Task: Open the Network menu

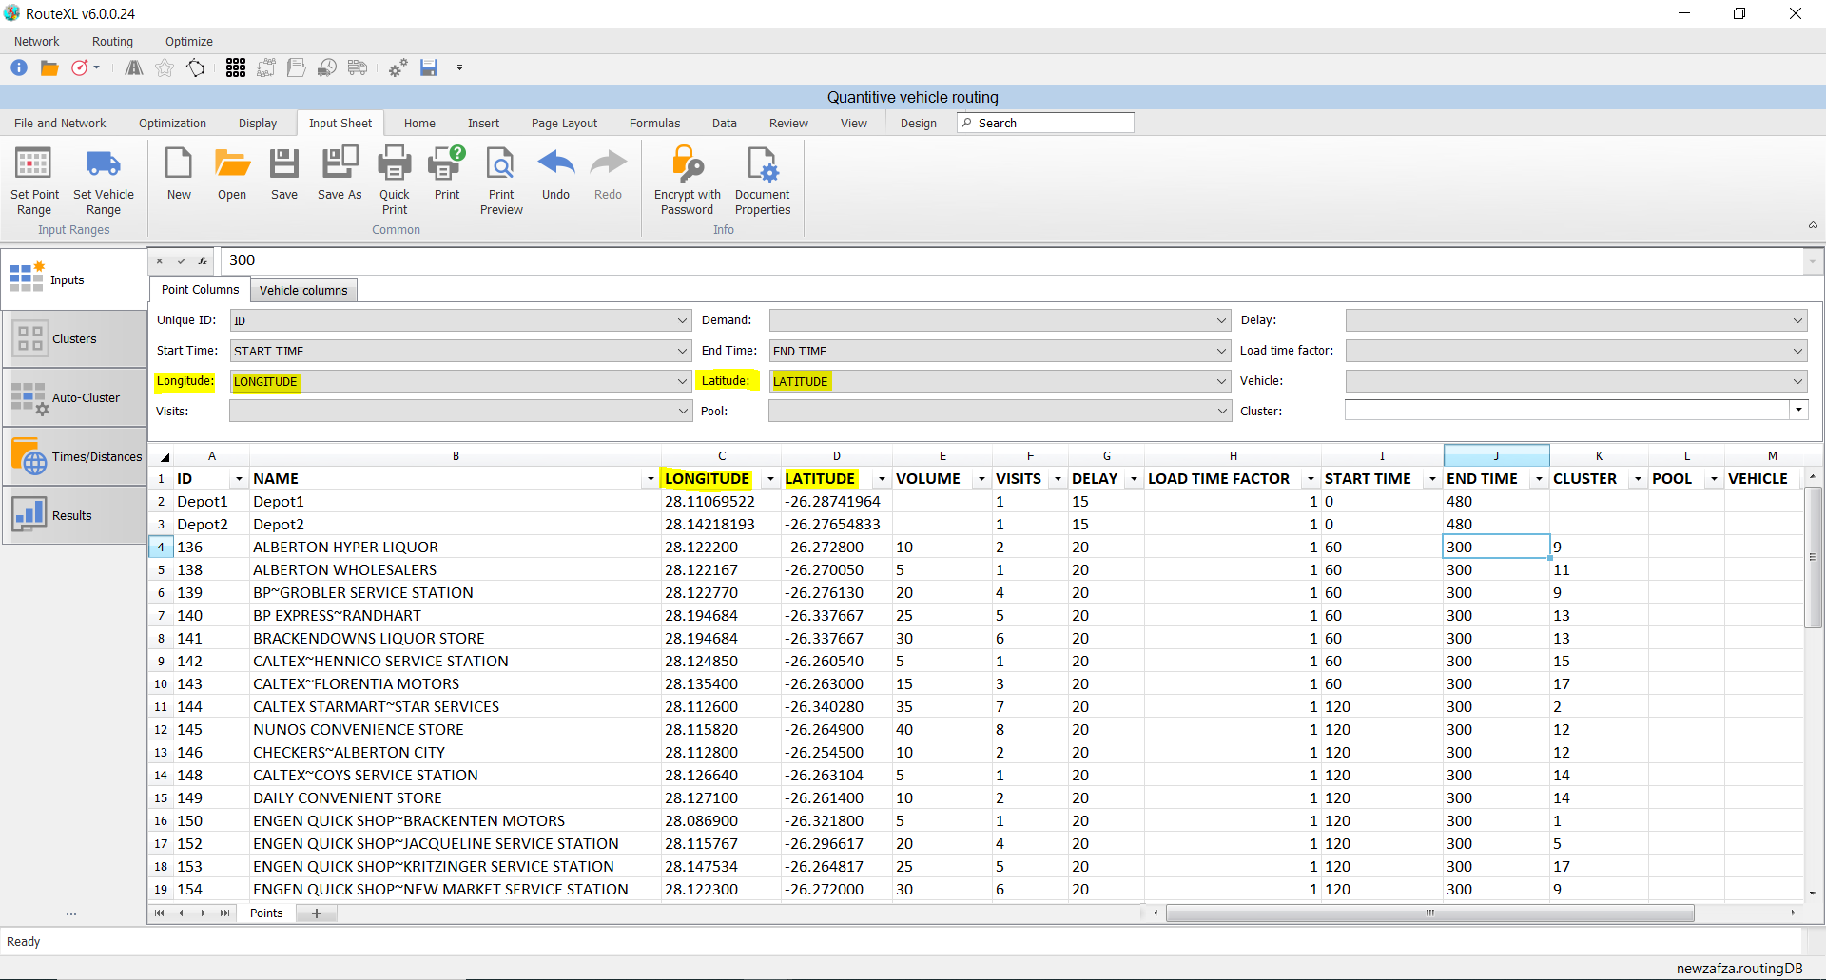Action: pos(37,41)
